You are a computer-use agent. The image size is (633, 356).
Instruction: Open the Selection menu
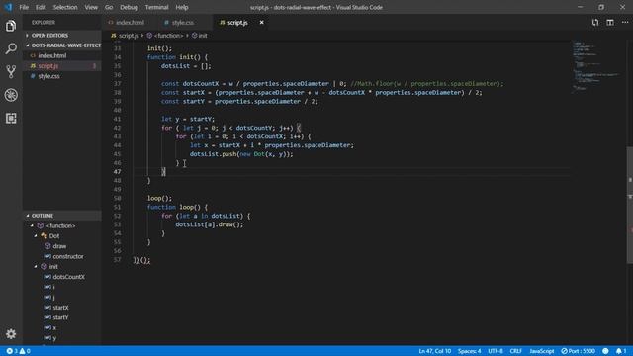[x=65, y=7]
